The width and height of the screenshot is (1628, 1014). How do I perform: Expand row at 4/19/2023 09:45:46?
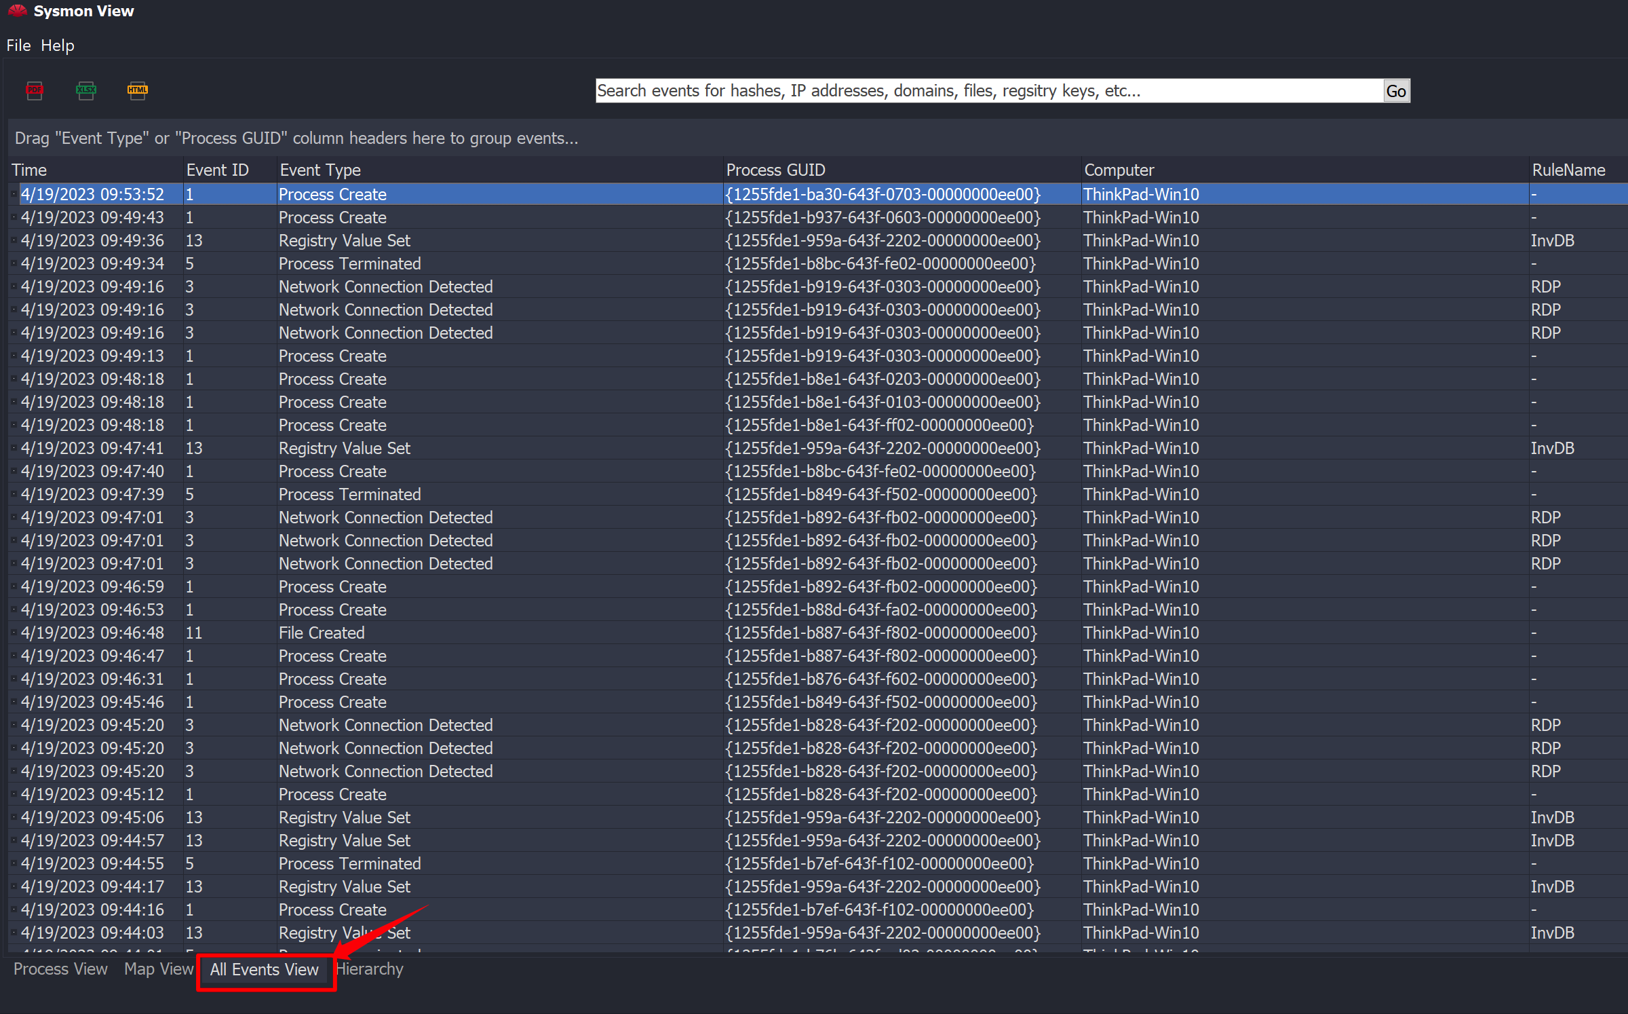coord(14,702)
